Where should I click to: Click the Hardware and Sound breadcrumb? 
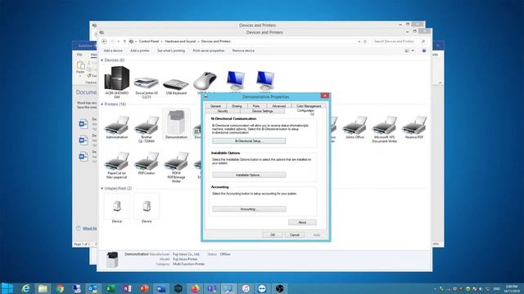(x=180, y=42)
